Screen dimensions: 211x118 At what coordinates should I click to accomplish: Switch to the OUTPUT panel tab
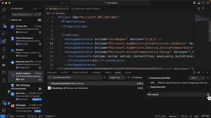pos(65,72)
